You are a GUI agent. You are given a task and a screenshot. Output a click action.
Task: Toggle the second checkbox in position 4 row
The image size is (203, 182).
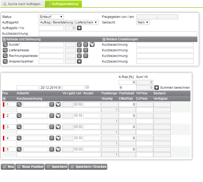(x=81, y=137)
